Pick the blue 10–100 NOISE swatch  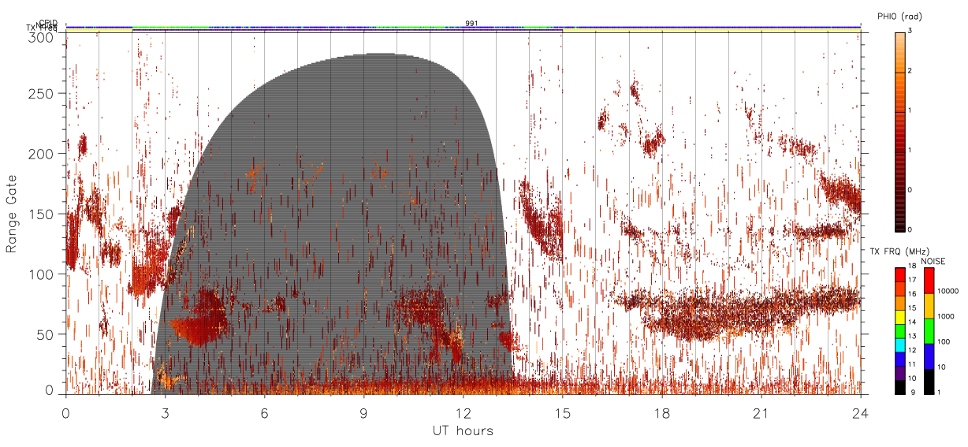click(x=928, y=356)
